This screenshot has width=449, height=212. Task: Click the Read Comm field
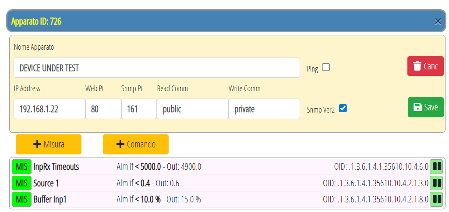tap(192, 109)
